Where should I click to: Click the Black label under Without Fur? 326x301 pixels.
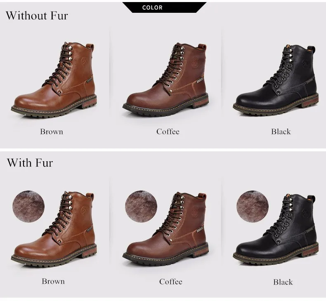point(281,132)
